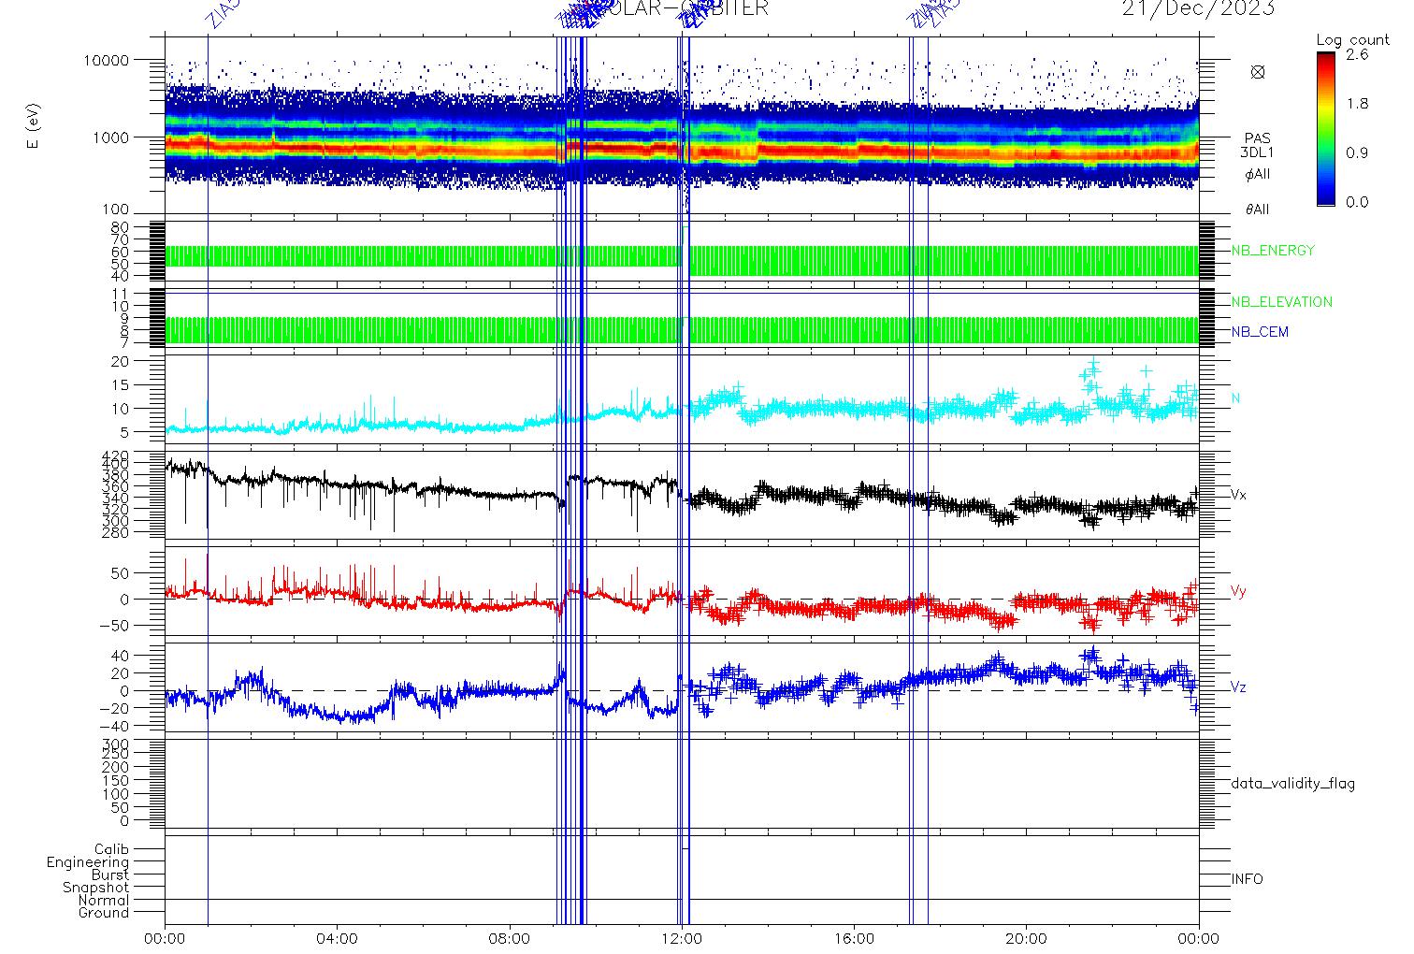
Task: Click the 'E (eV)' axis title
Action: click(x=35, y=126)
